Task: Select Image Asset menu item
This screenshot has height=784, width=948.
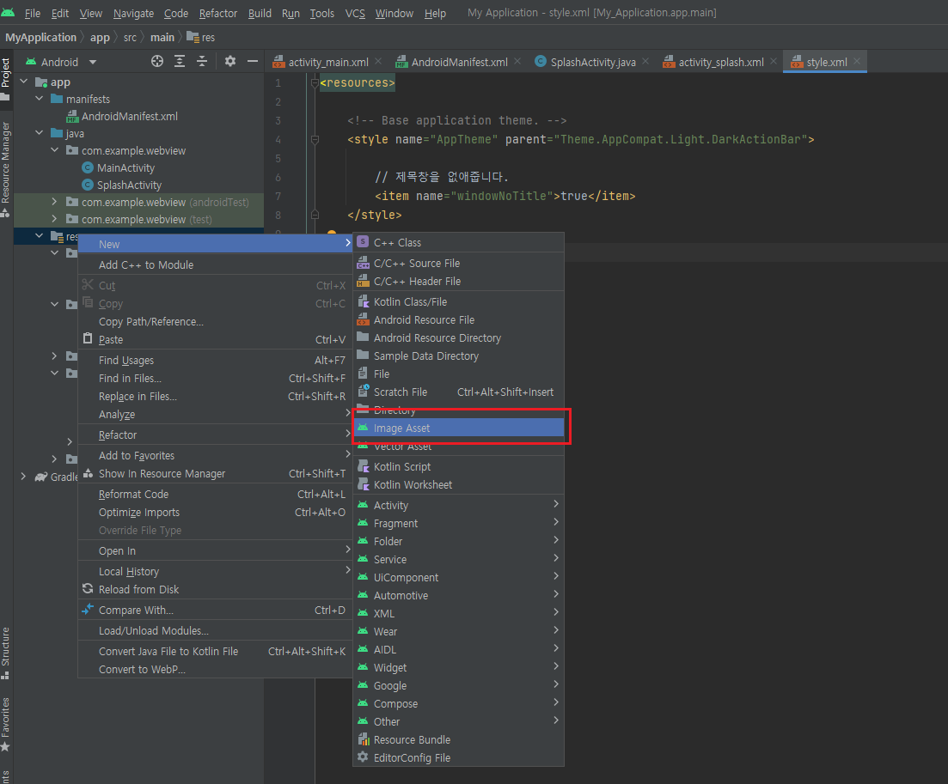Action: coord(458,428)
